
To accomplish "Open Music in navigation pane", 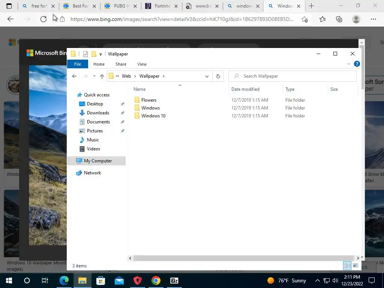I will (93, 140).
